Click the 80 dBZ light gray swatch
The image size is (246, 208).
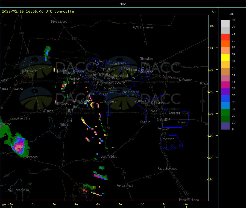coord(225,24)
